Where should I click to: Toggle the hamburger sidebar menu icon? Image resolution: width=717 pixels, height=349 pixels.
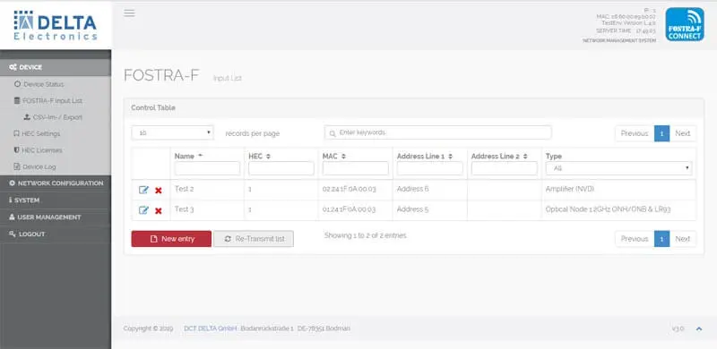[129, 13]
